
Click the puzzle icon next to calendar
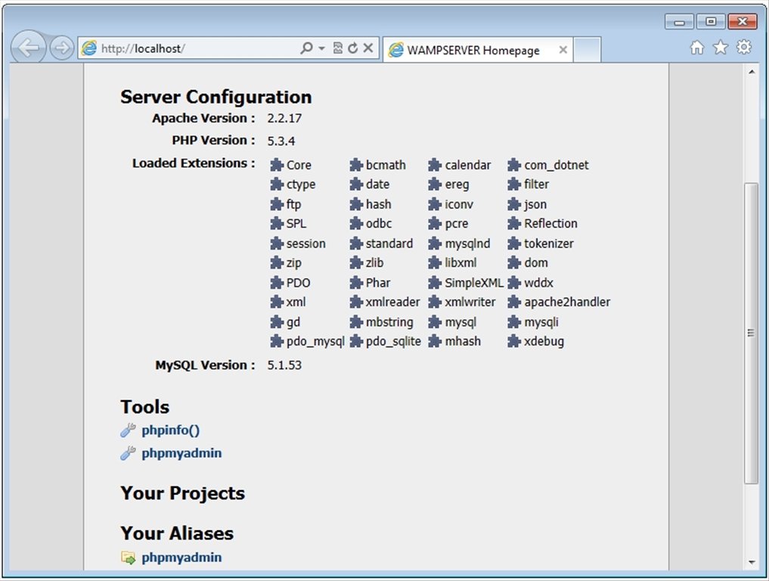tap(435, 165)
